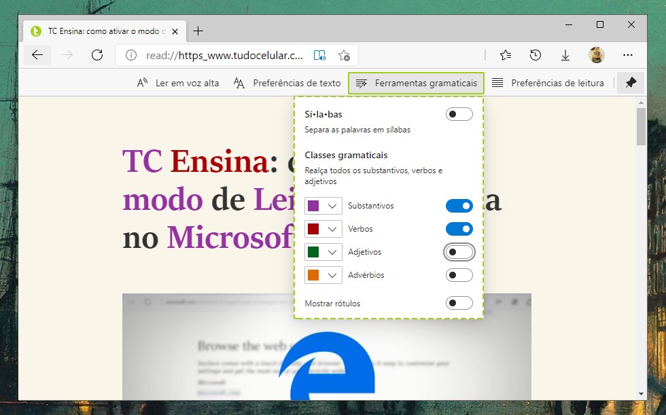This screenshot has height=415, width=666.
Task: Close the Ferramentas gramaticais menu
Action: point(416,83)
